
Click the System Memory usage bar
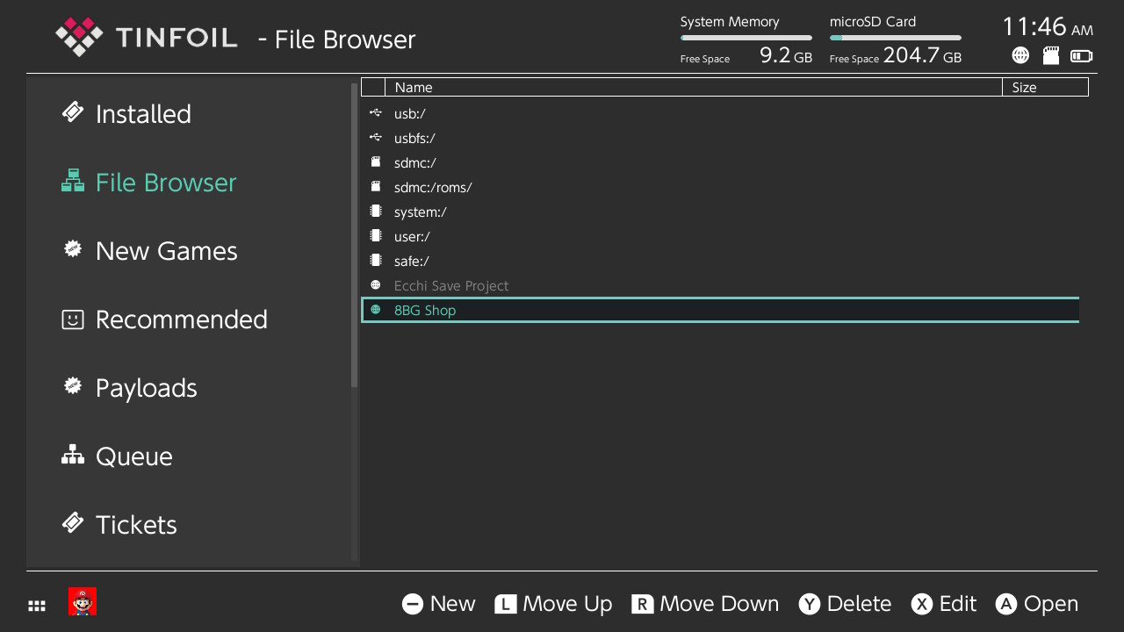(x=746, y=38)
